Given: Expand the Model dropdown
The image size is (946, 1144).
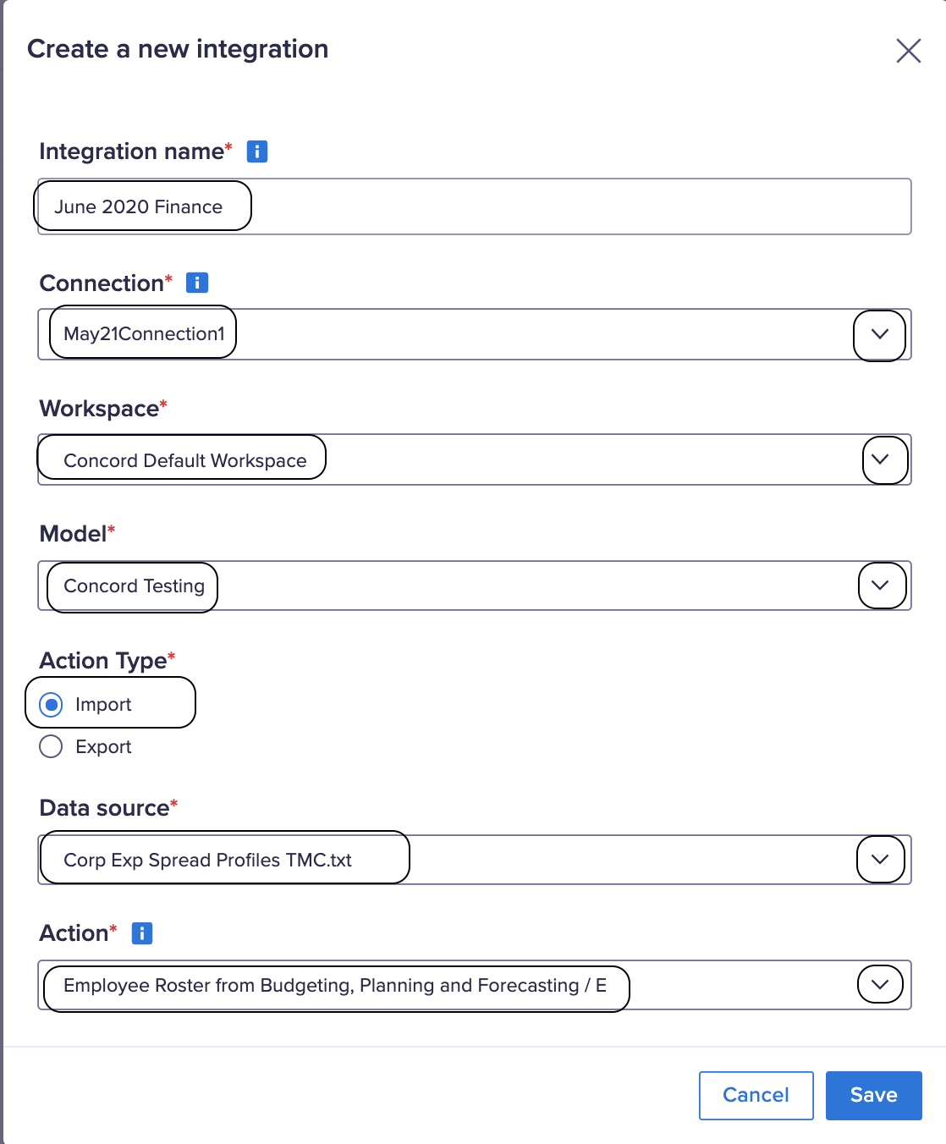Looking at the screenshot, I should point(881,585).
